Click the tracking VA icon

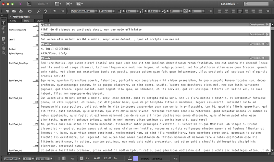tap(186, 11)
